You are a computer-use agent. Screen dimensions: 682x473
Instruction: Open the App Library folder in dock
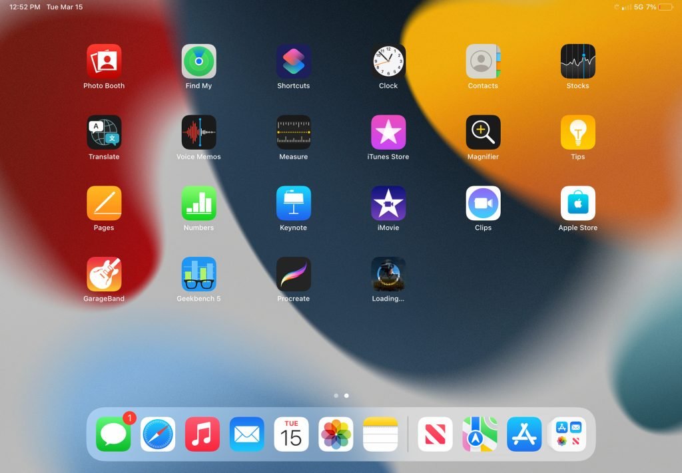click(568, 434)
